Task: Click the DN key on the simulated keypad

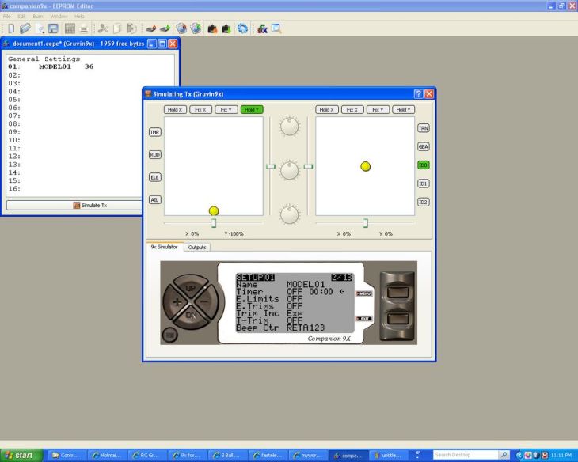Action: point(191,316)
